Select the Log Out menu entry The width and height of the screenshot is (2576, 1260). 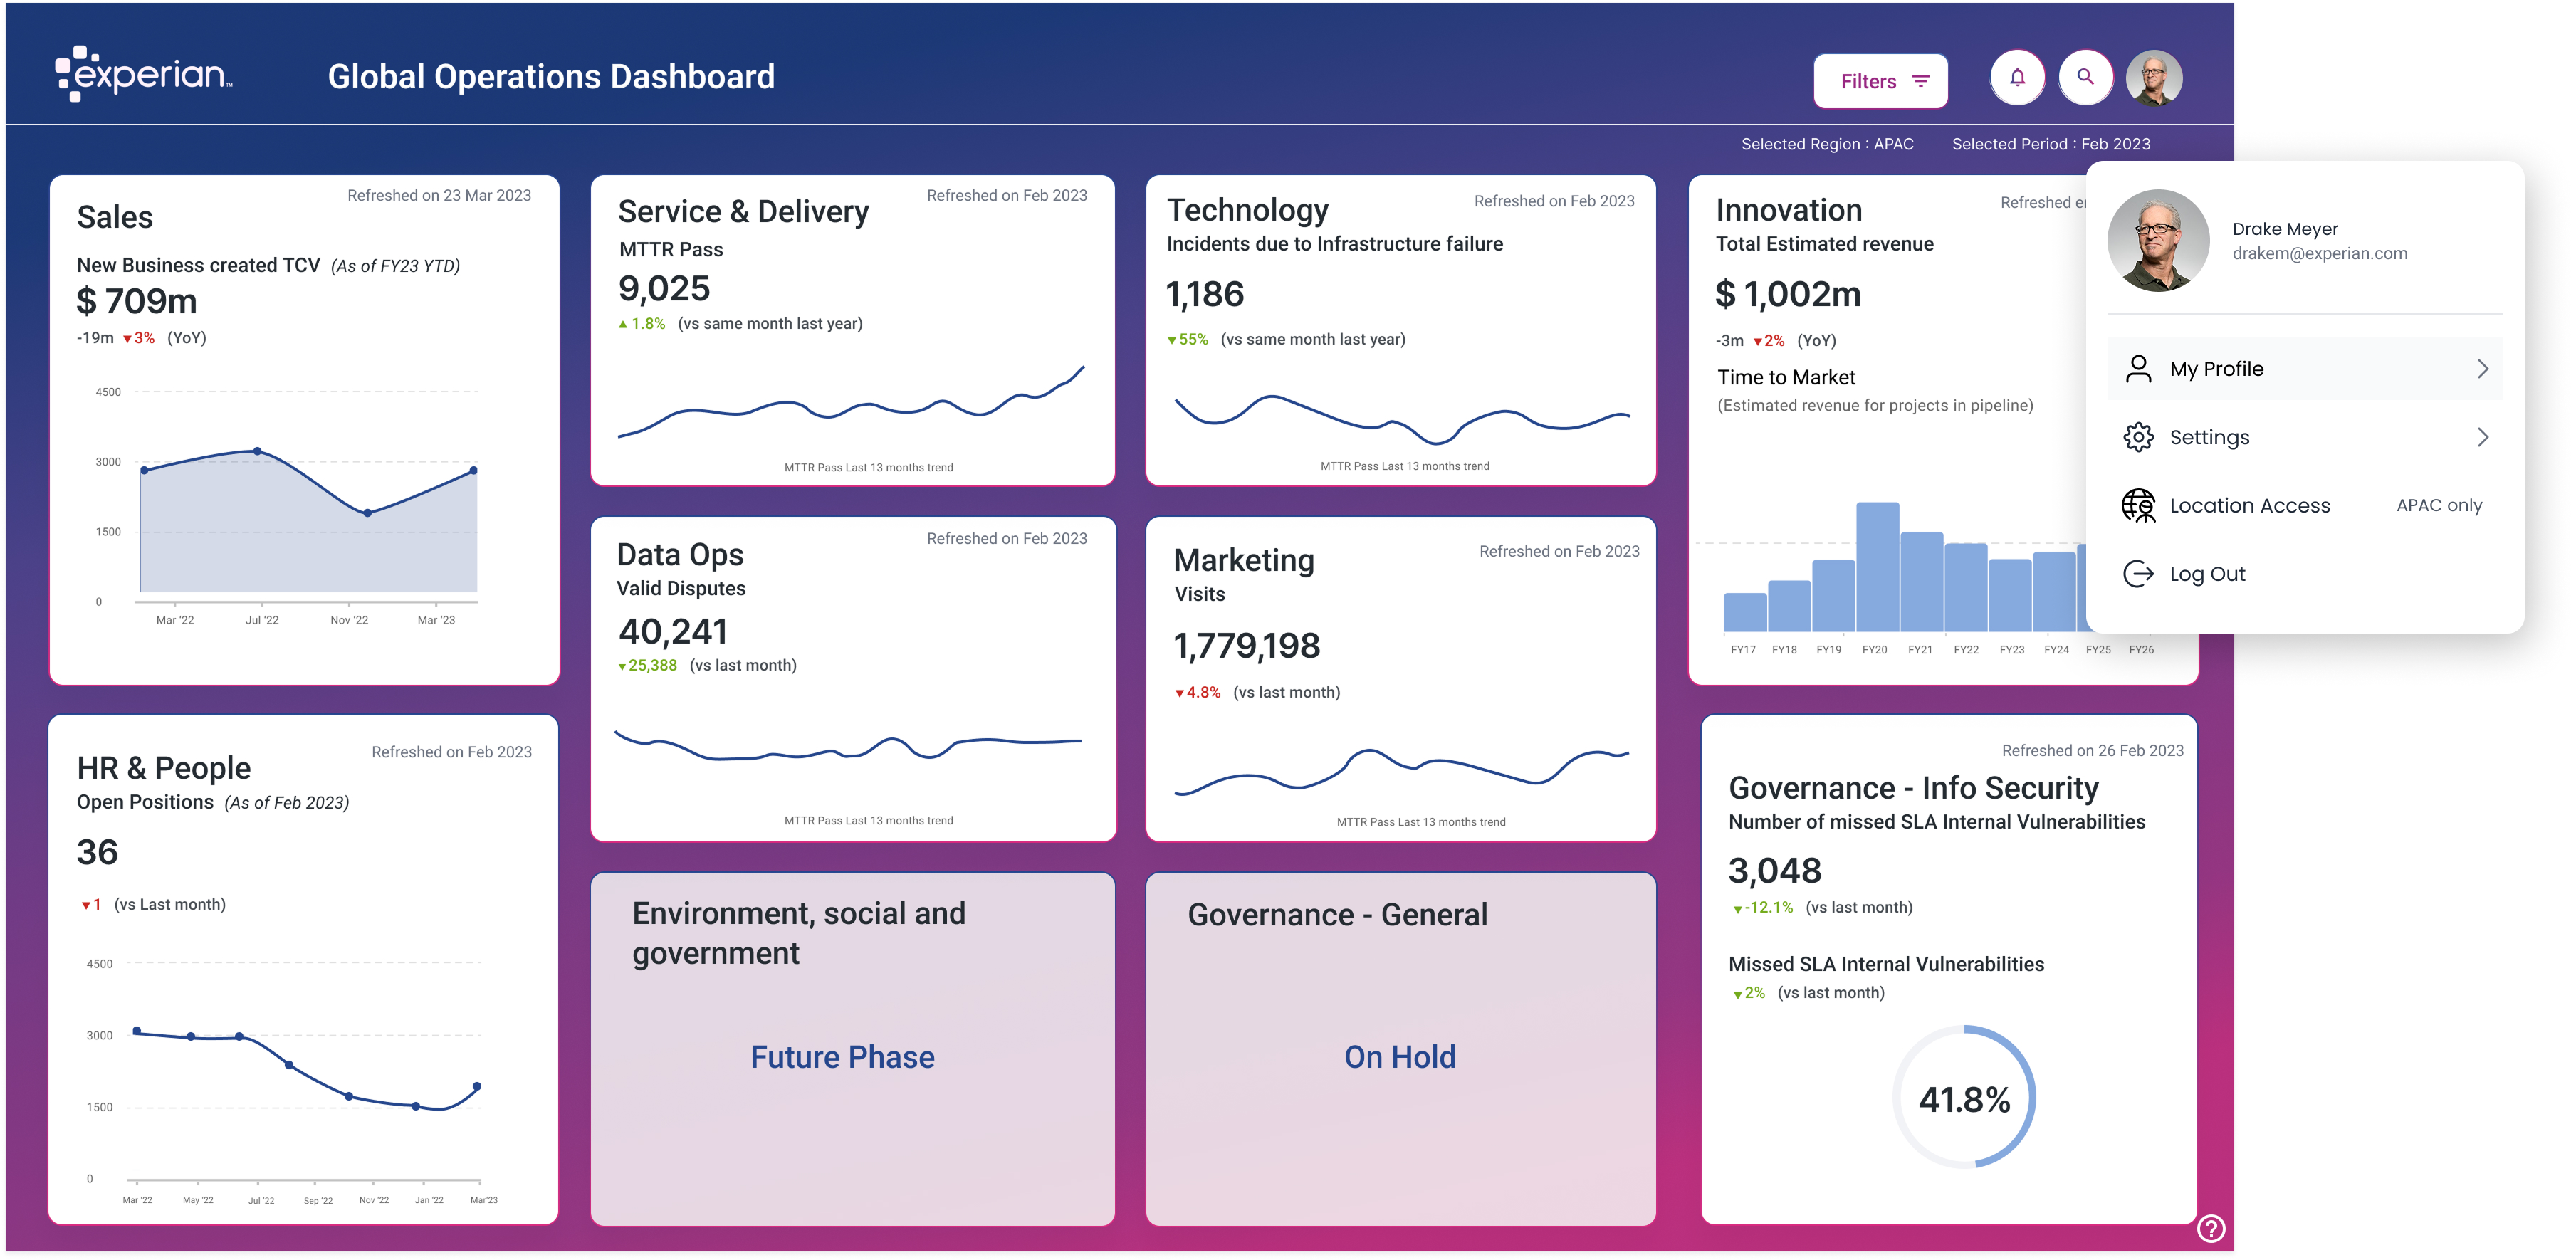coord(2207,574)
